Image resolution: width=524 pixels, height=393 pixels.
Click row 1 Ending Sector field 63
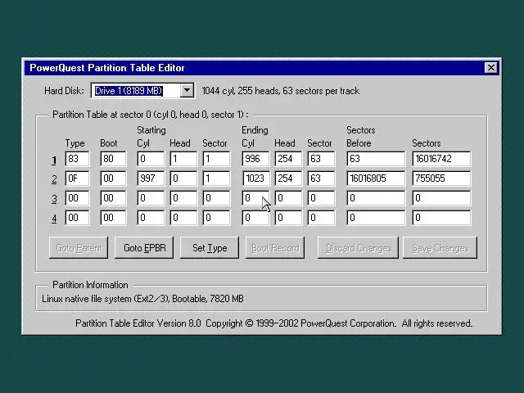321,159
